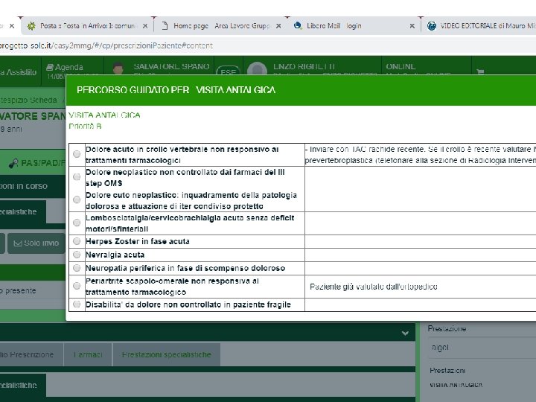Click the Prestazione search field with algol
Image resolution: width=536 pixels, height=402 pixels.
[x=482, y=348]
